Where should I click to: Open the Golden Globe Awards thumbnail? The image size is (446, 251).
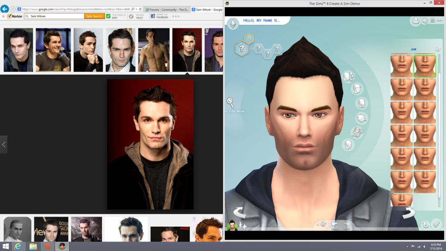coord(51,229)
